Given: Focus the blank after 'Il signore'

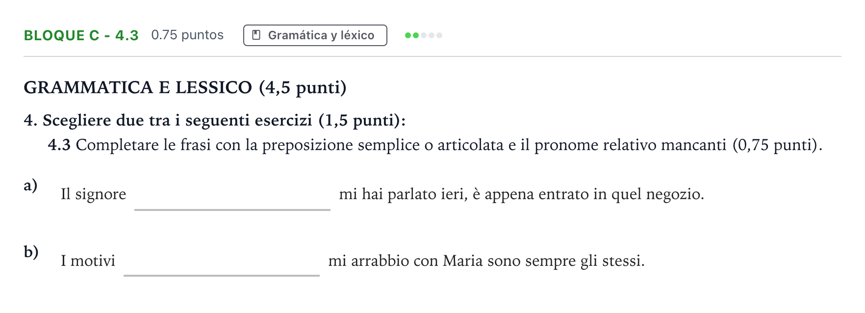Looking at the screenshot, I should pos(232,196).
